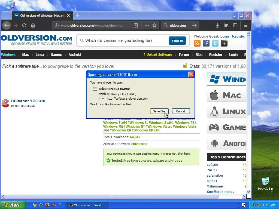This screenshot has width=279, height=209.
Task: Open the Linux nav menu item
Action: tap(40, 54)
